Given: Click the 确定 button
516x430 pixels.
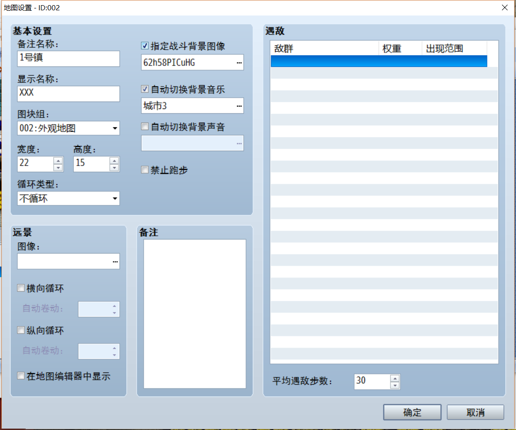Looking at the screenshot, I should [412, 412].
